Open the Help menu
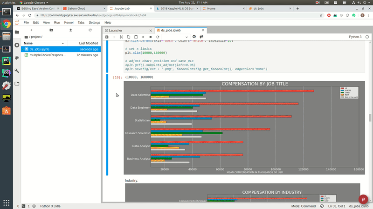The width and height of the screenshot is (373, 209). point(108,22)
